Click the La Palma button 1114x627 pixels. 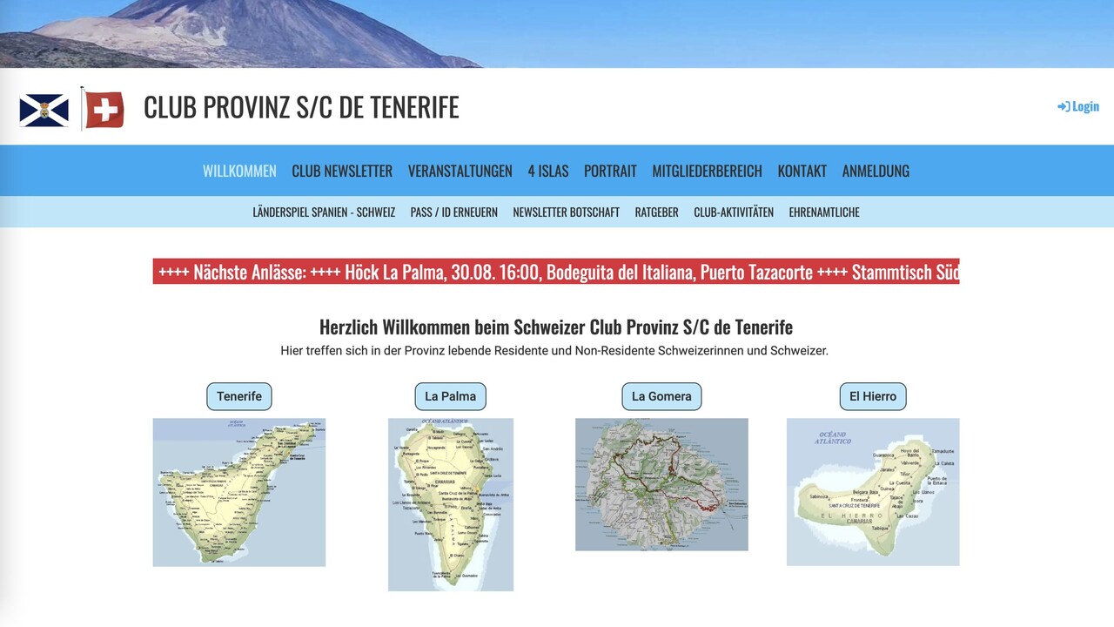450,396
